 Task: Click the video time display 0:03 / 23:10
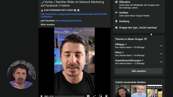pyautogui.click(x=49, y=96)
